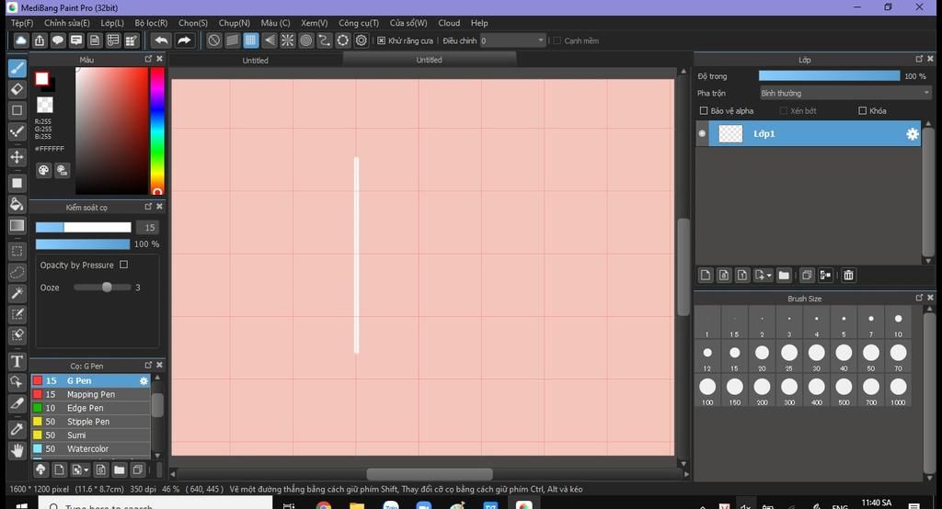This screenshot has height=509, width=942.
Task: Open the Pha trộn blending mode dropdown
Action: click(844, 93)
